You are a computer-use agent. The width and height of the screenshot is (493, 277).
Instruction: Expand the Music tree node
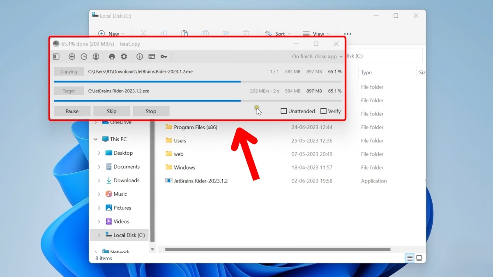[x=99, y=194]
